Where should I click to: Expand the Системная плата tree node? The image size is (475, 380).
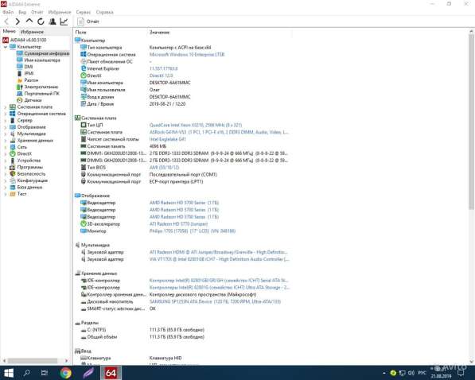click(5, 107)
